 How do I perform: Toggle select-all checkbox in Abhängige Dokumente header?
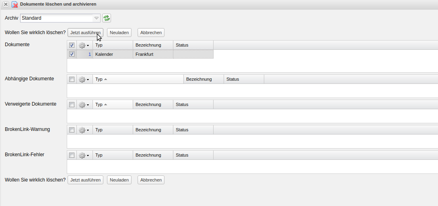[72, 80]
